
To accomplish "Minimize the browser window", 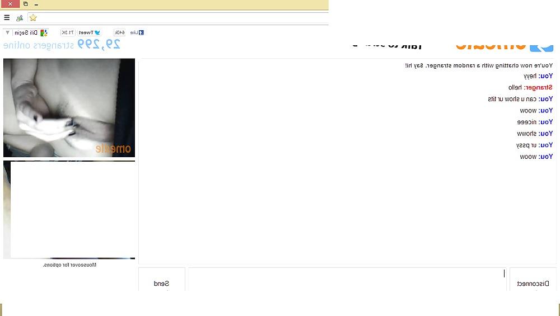I will 36,4.
